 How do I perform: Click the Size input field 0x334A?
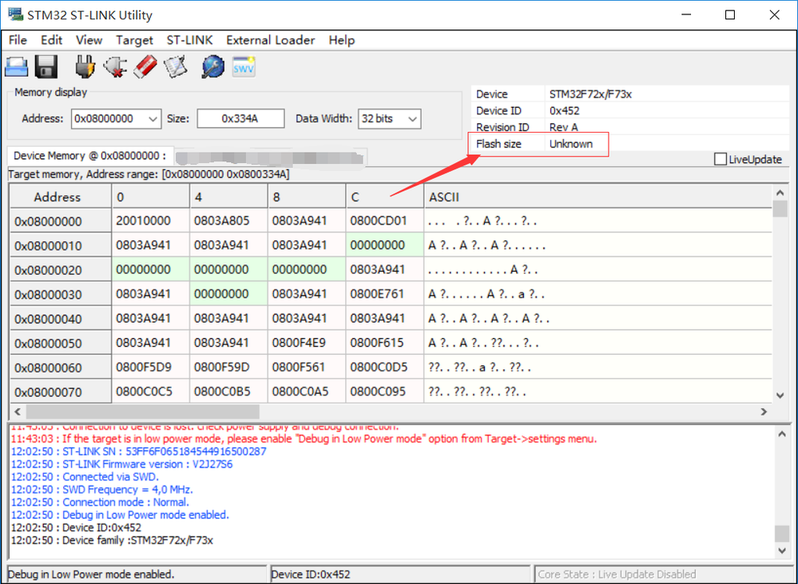240,118
